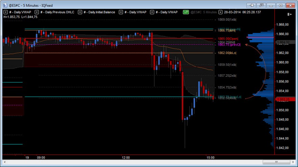The width and height of the screenshot is (298, 167).
Task: Click the 1863.75 |prevCl| level label
Action: 229,44
